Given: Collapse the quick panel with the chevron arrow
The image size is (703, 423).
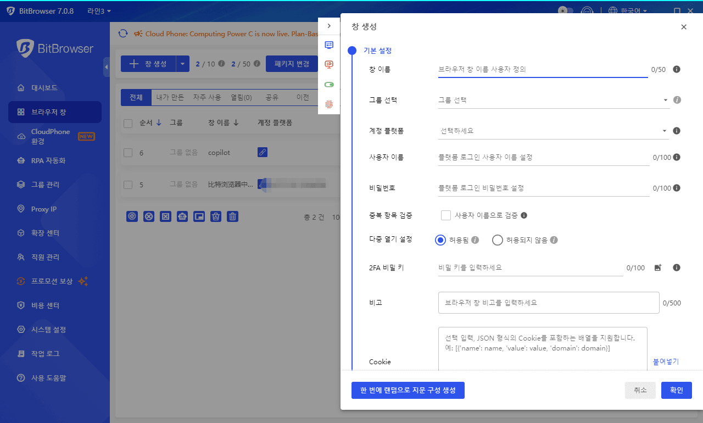Looking at the screenshot, I should coord(329,26).
